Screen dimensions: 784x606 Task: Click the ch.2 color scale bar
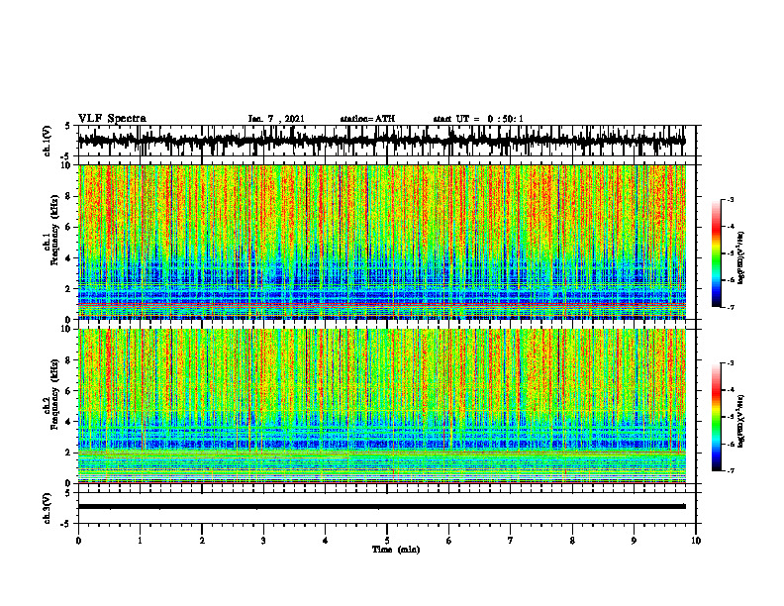(716, 417)
